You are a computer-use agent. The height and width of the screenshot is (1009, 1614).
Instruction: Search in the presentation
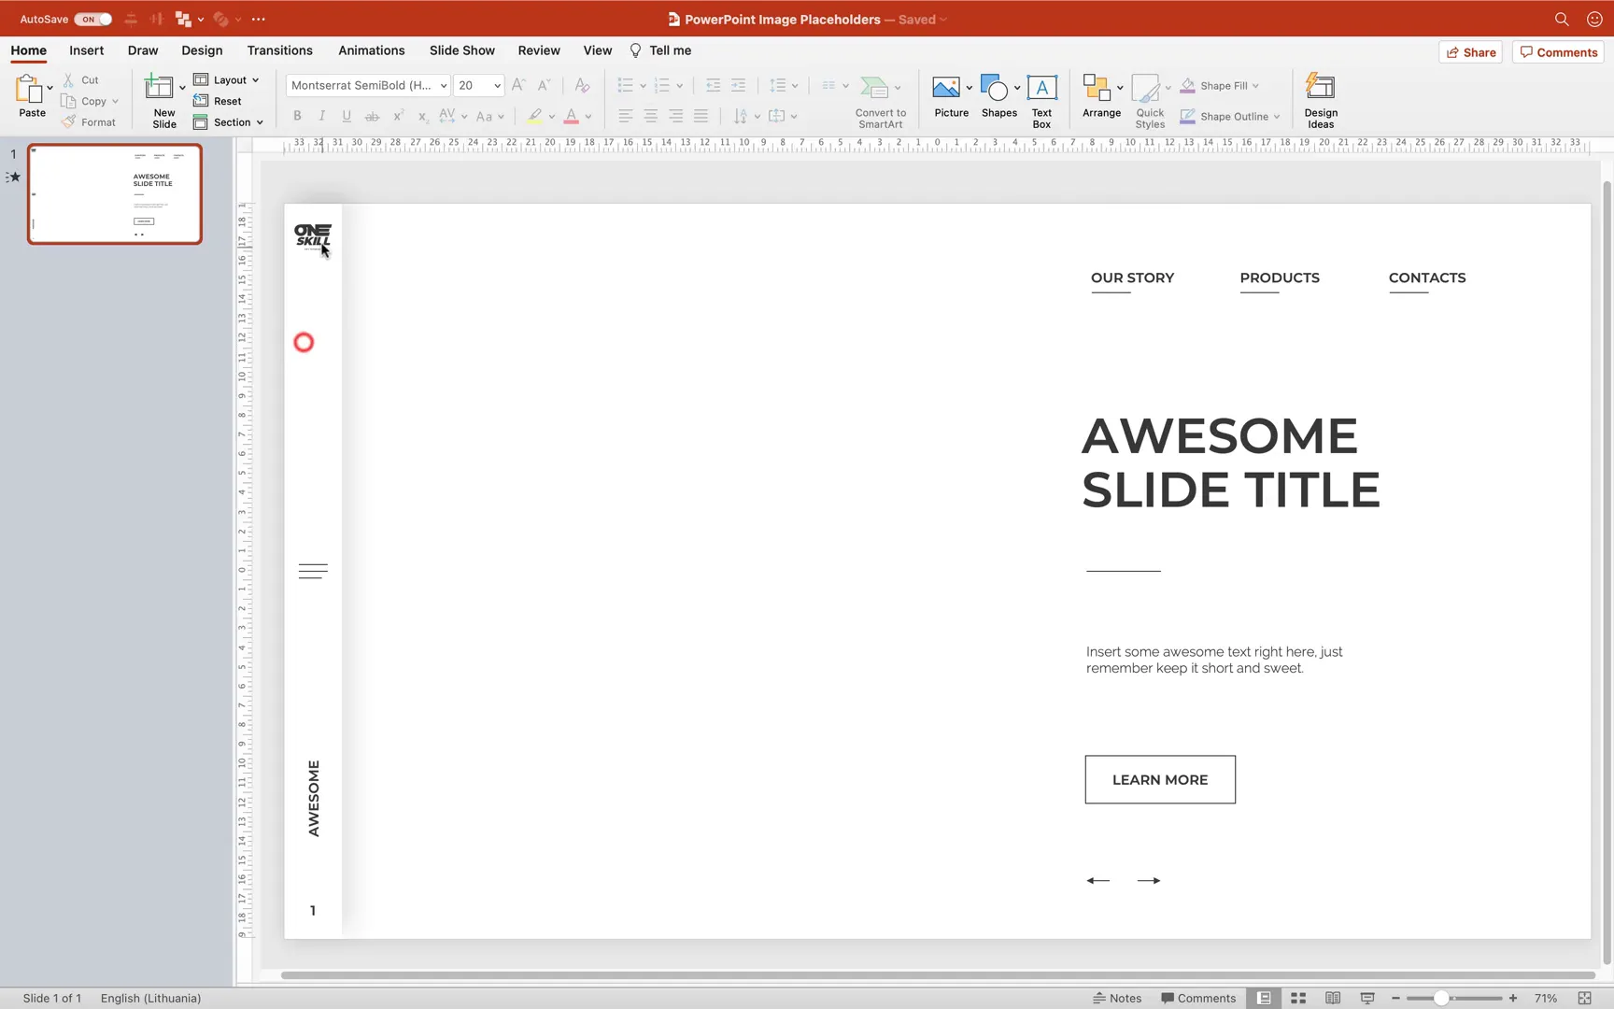[x=1561, y=19]
